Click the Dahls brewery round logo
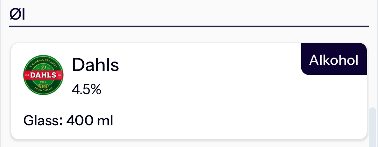The image size is (378, 147). tap(44, 75)
